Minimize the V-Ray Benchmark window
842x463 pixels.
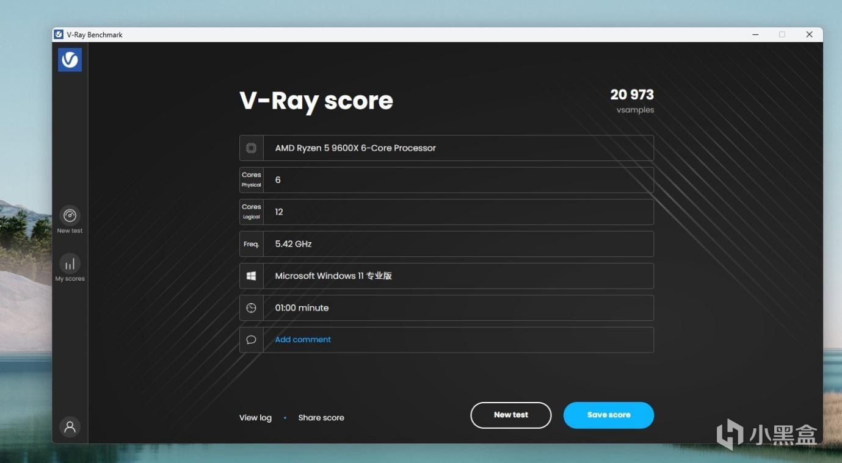tap(756, 35)
